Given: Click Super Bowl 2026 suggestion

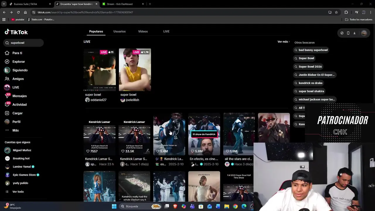Looking at the screenshot, I should [308, 67].
